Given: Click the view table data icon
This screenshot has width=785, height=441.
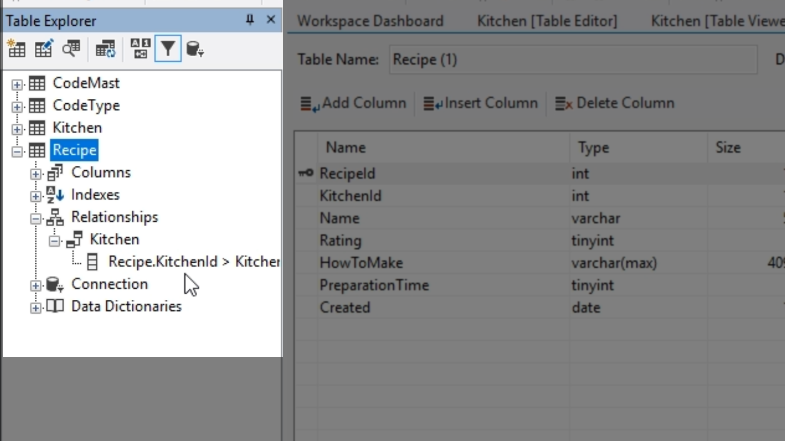Looking at the screenshot, I should tap(71, 49).
